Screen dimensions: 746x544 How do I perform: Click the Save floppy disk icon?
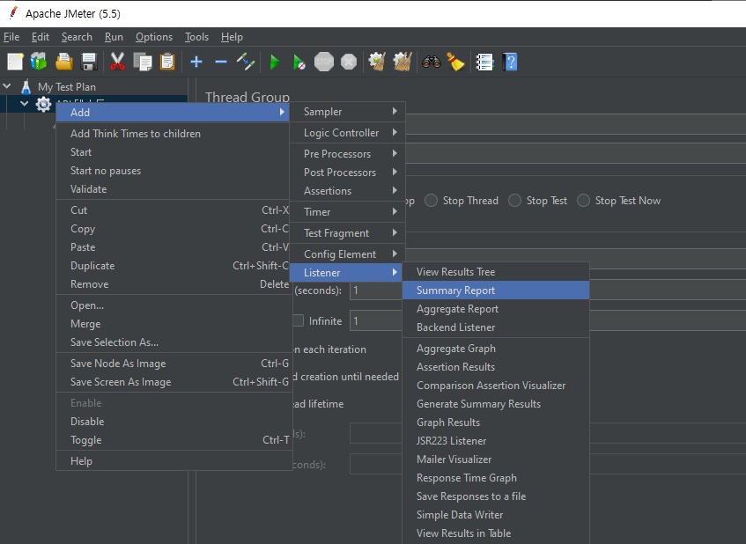(x=89, y=62)
